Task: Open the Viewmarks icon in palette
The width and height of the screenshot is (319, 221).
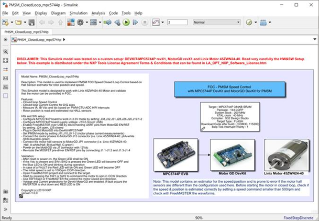Action: coord(5,200)
